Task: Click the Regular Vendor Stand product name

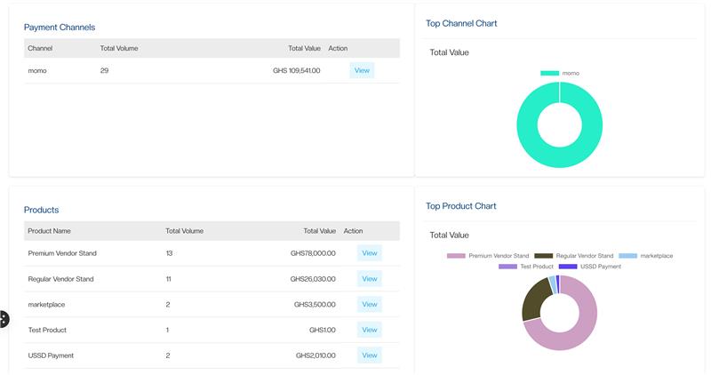Action: tap(60, 279)
